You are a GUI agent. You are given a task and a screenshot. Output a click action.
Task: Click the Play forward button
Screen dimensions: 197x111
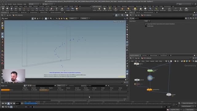pos(11,103)
